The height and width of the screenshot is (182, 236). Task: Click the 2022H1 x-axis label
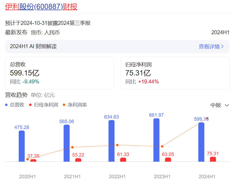(x=117, y=177)
